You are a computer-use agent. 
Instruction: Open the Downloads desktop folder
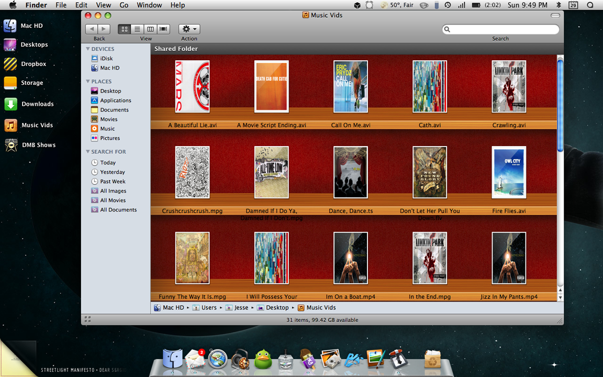coord(29,104)
